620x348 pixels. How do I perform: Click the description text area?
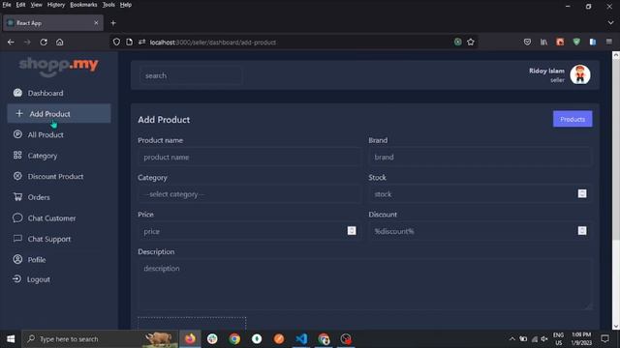pos(364,284)
